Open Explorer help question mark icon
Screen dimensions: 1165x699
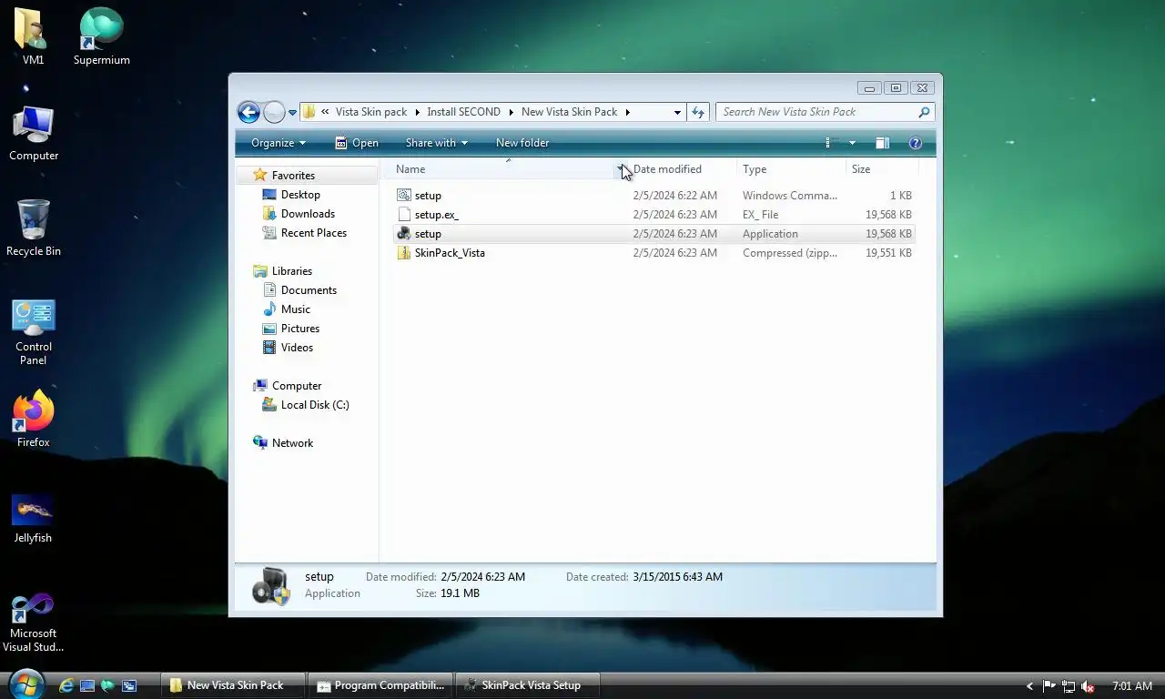[x=916, y=143]
